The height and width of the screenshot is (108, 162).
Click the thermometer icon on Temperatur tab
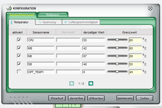pos(11,22)
